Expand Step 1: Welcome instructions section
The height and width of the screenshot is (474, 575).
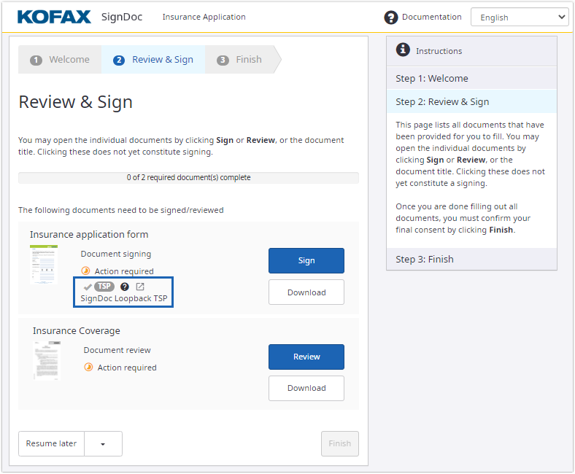[471, 78]
